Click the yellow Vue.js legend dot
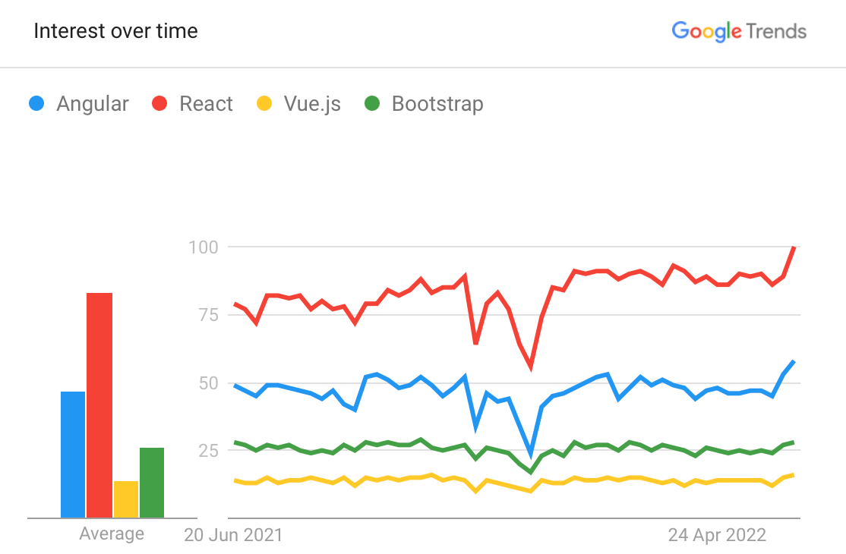This screenshot has height=554, width=846. [x=264, y=104]
